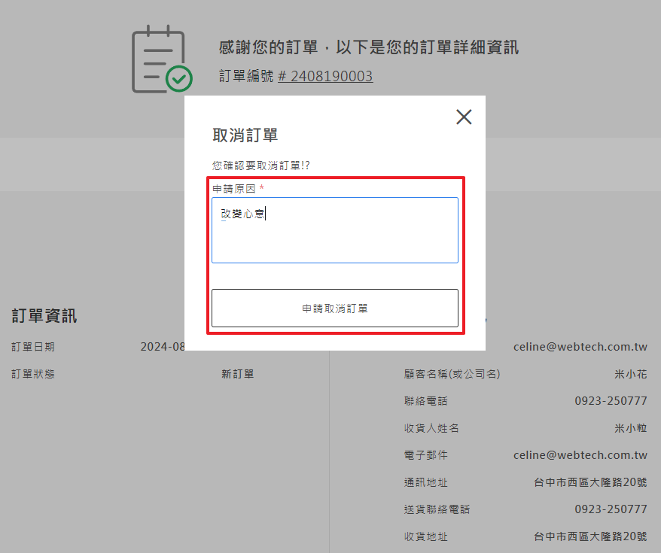Click the 訂單資訊 section heading

tap(44, 316)
